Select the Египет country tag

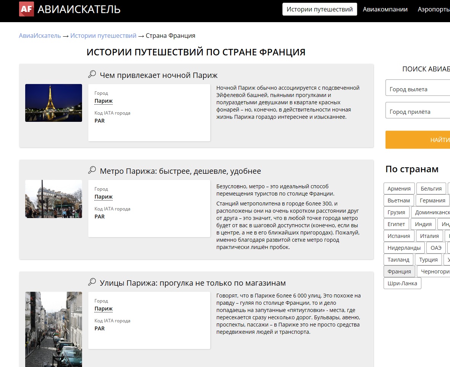tap(396, 224)
